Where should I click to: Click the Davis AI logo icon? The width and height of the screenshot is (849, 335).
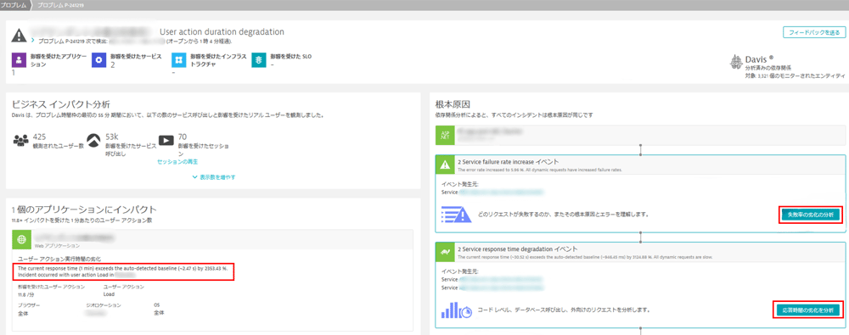point(736,61)
